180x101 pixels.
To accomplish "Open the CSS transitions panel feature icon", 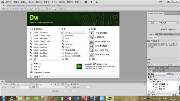I will click(91, 46).
